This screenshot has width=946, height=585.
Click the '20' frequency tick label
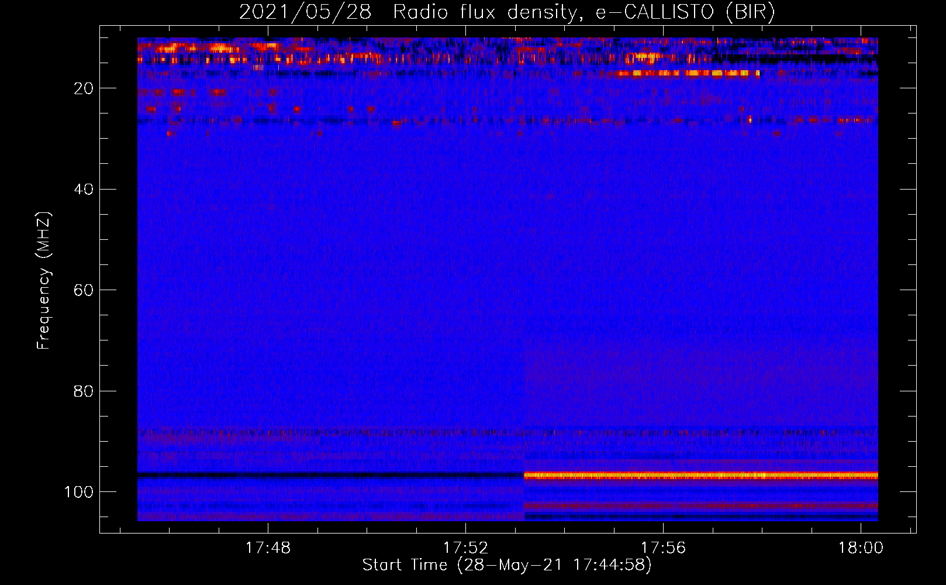[84, 88]
